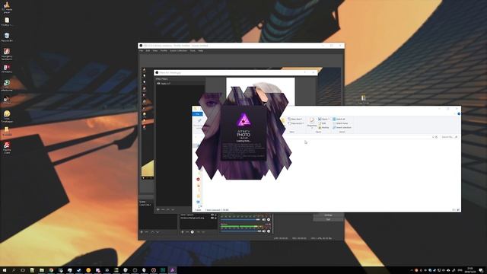Move source down in OBS Sources panel
This screenshot has width=487, height=274.
[203, 232]
